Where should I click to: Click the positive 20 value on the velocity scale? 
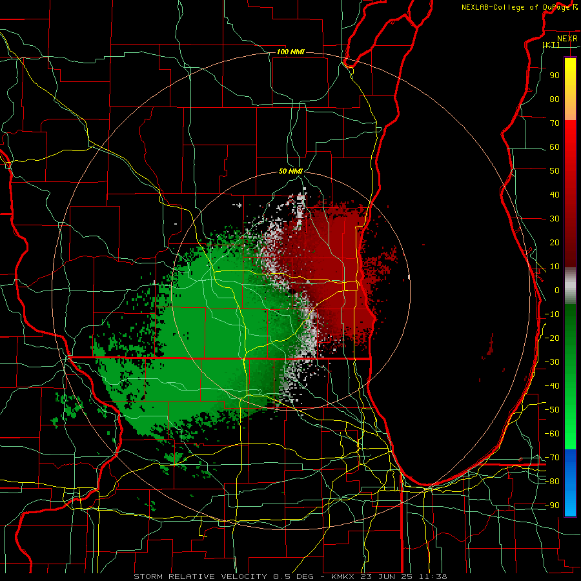tap(555, 243)
